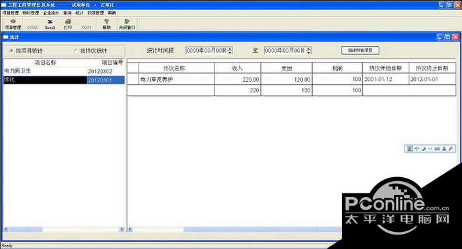This screenshot has height=249, width=462.
Task: Open the 物料管理 menu
Action: coord(31,13)
